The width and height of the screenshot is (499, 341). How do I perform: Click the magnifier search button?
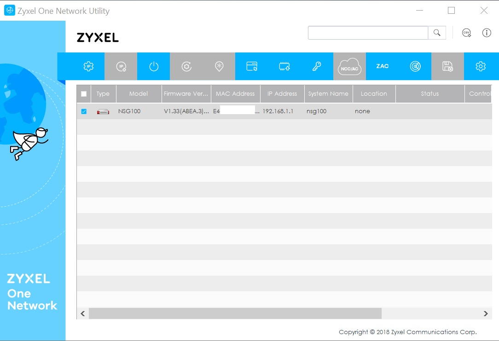[437, 33]
